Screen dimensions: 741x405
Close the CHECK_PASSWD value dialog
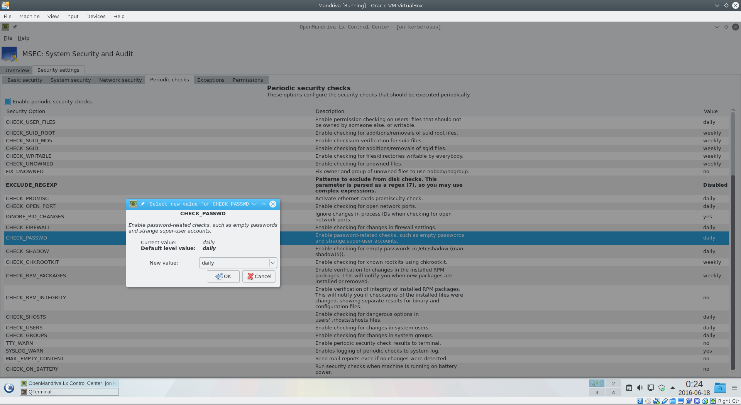(273, 204)
